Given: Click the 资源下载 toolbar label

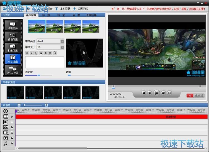Looking at the screenshot, I should tap(83, 9).
